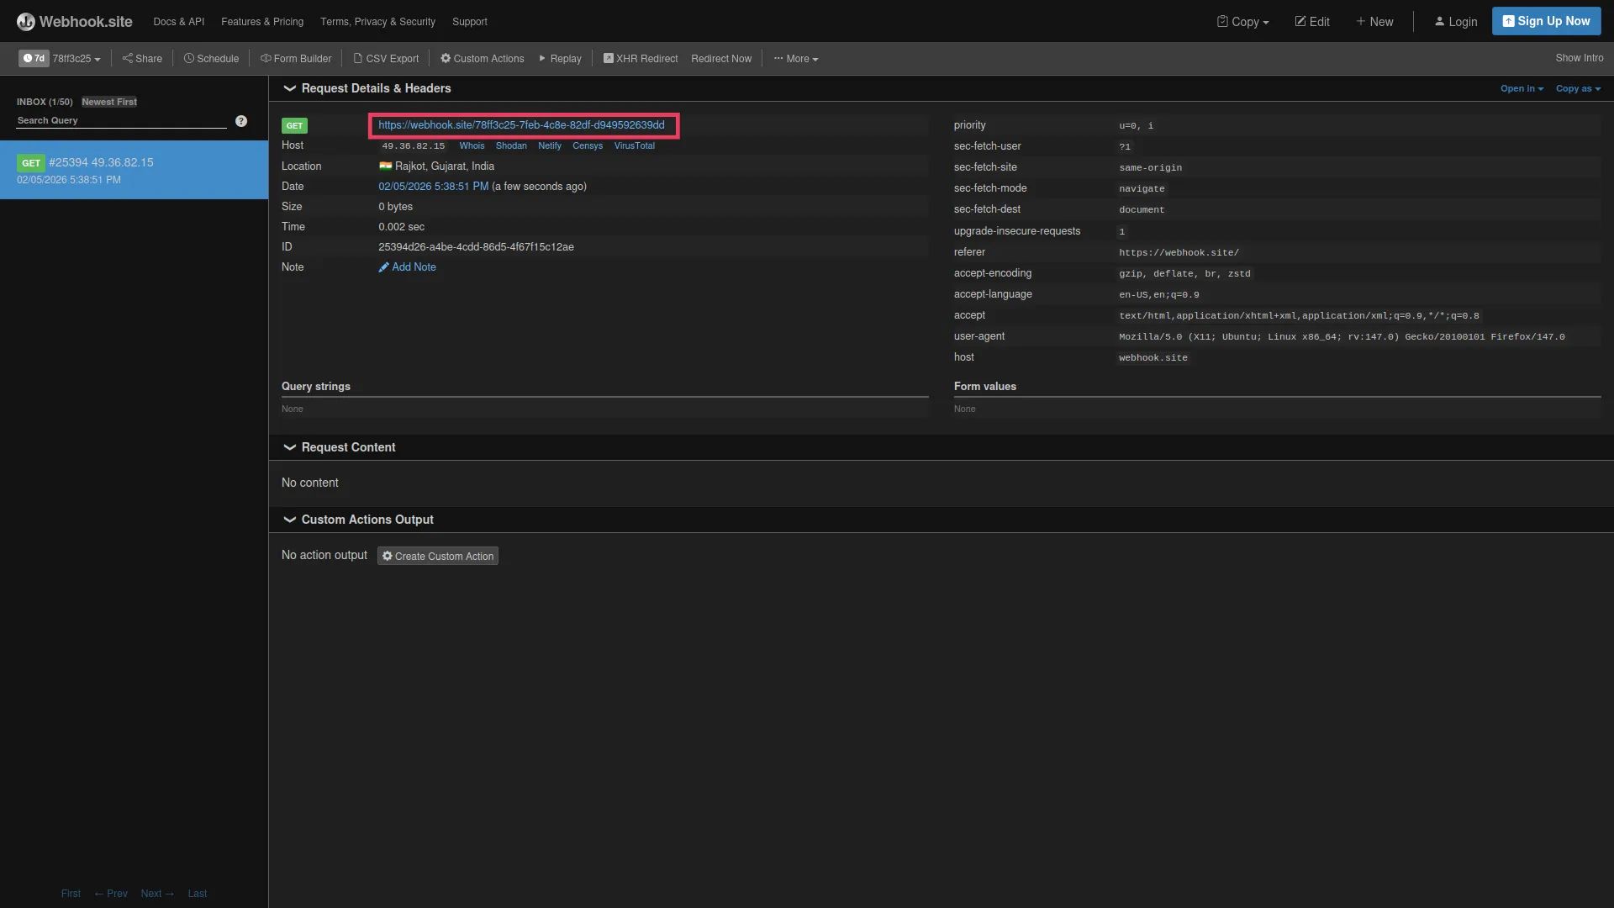Open the Form Builder tool
This screenshot has width=1614, height=908.
(x=296, y=58)
